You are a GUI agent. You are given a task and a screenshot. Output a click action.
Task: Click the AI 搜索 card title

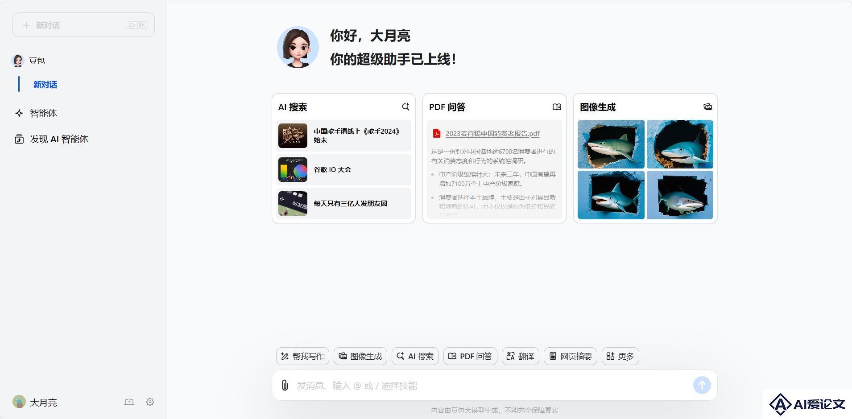tap(293, 107)
